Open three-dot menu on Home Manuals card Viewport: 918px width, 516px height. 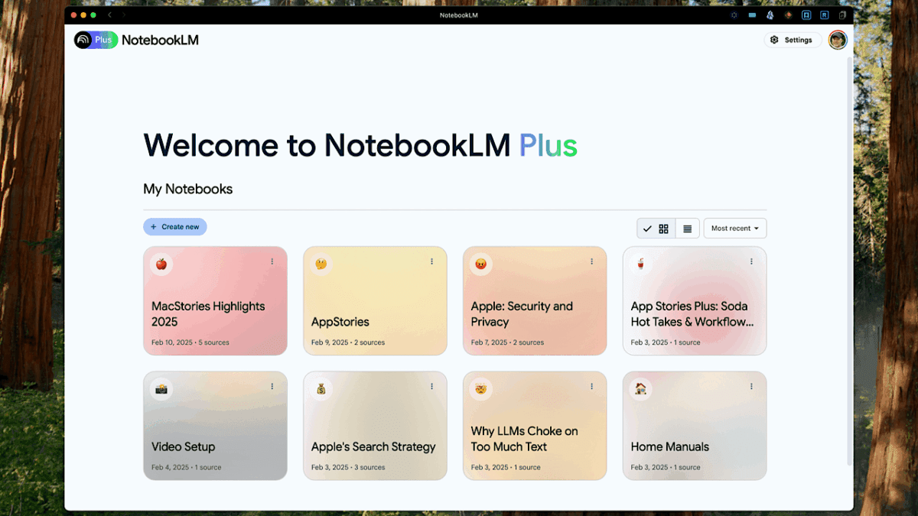[751, 387]
